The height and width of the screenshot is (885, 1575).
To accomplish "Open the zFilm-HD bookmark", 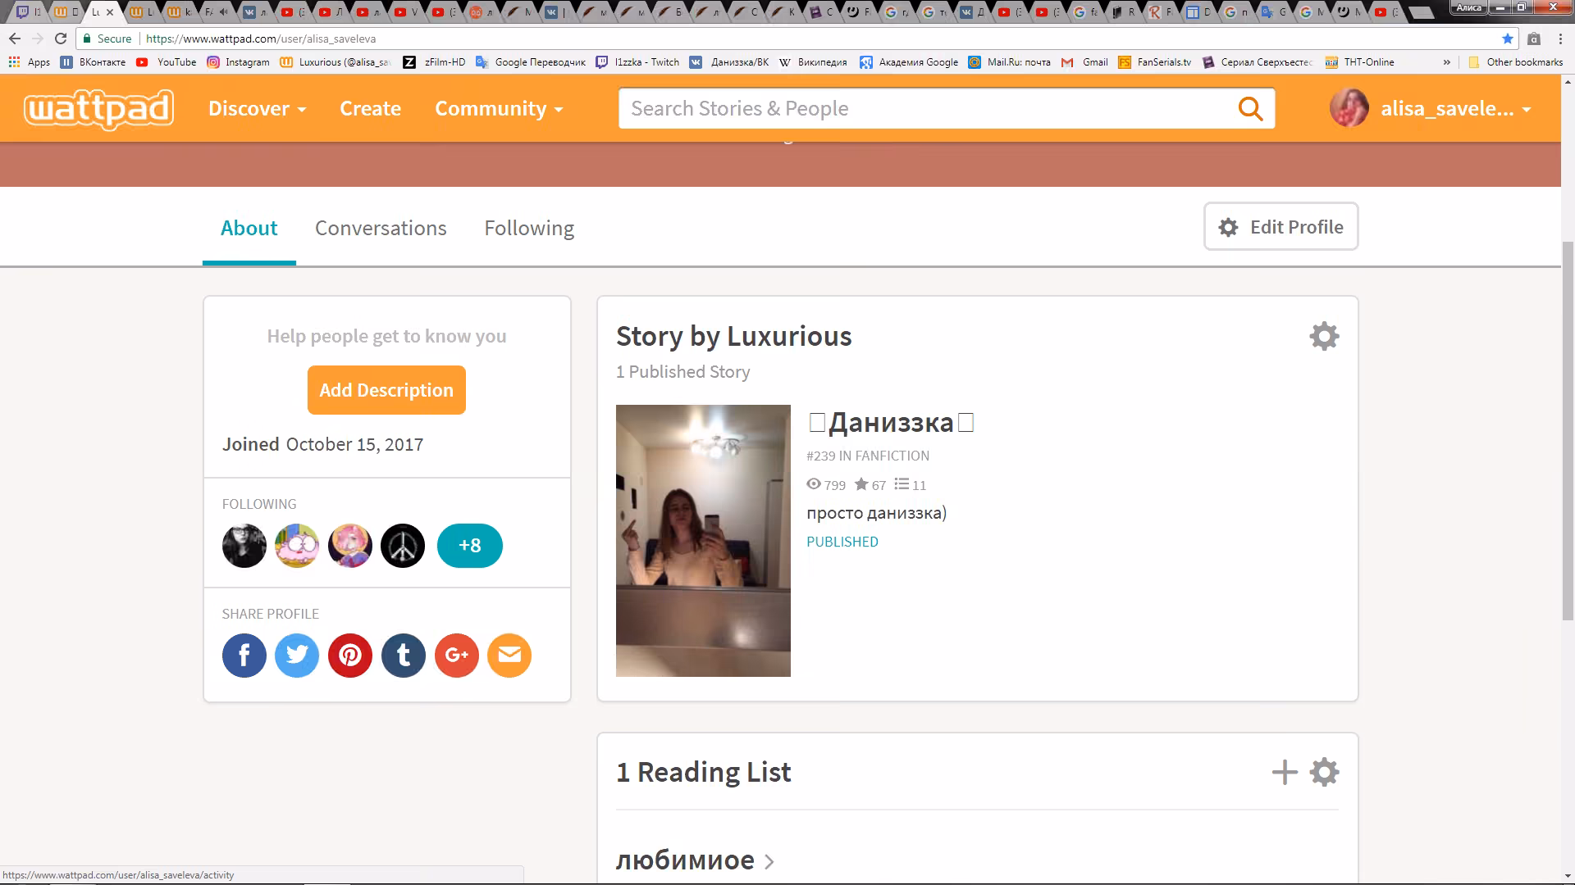I will tap(435, 62).
